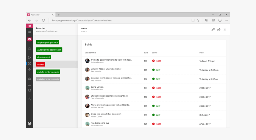This screenshot has width=256, height=140.
Task: Select the development branch
Action: [x=43, y=57]
